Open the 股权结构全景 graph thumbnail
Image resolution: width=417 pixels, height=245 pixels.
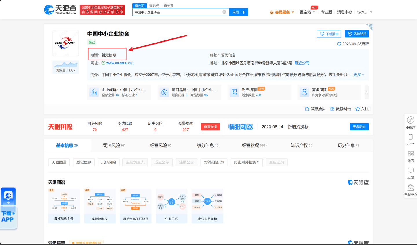coord(64,206)
